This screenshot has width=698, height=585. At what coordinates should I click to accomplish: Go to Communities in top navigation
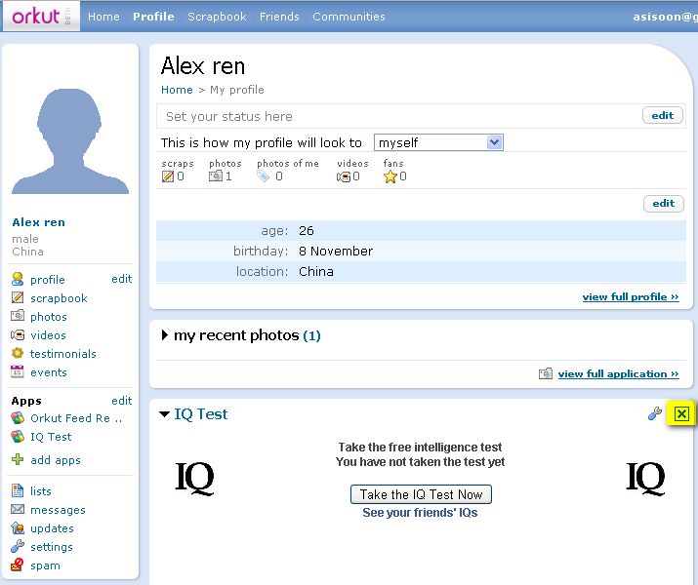click(349, 17)
